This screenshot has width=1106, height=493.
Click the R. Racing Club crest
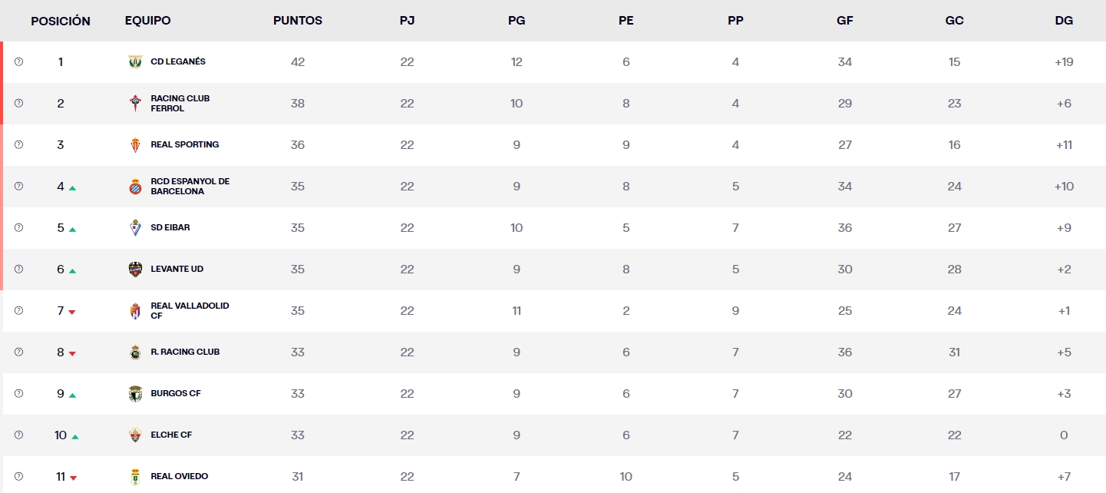pos(135,352)
